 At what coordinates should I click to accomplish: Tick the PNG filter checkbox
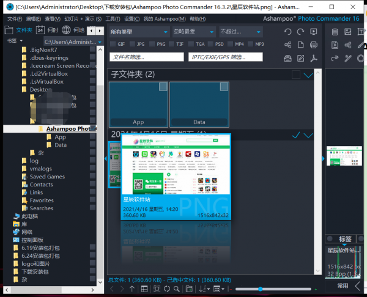pos(152,44)
